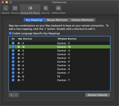Add a new key mapping with plus button
The width and height of the screenshot is (119, 106).
coord(11,95)
